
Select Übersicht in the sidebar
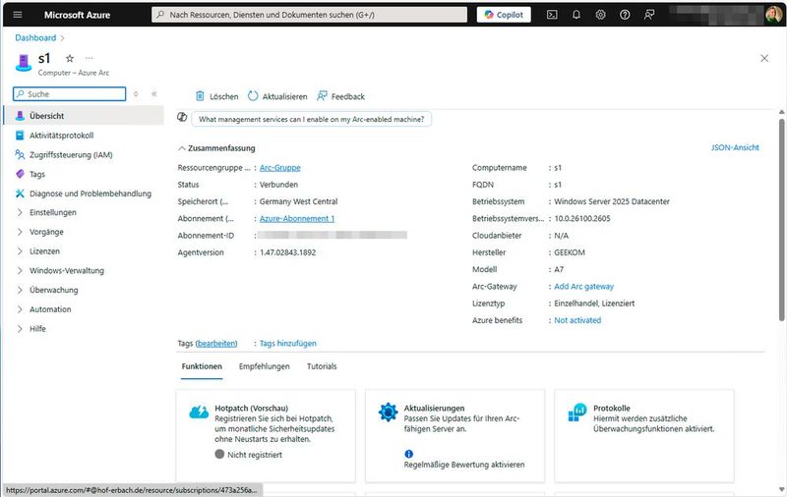coord(84,116)
